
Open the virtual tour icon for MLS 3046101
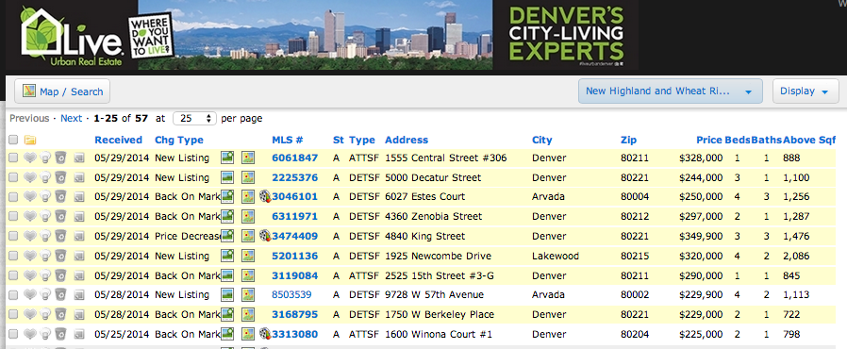(265, 196)
